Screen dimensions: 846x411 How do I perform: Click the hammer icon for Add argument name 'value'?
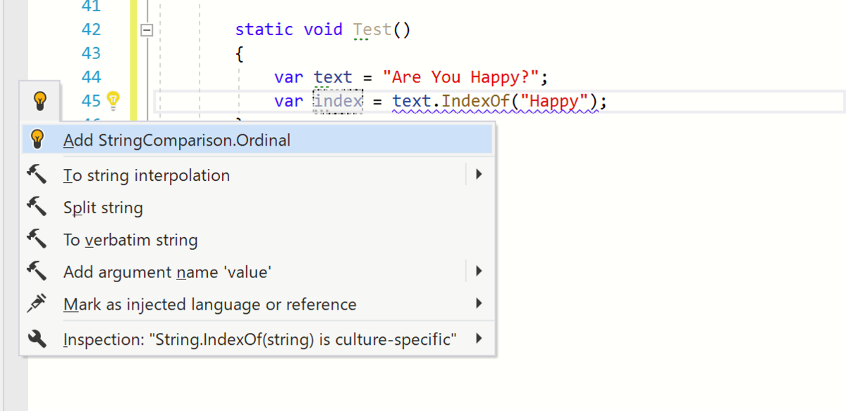point(39,271)
